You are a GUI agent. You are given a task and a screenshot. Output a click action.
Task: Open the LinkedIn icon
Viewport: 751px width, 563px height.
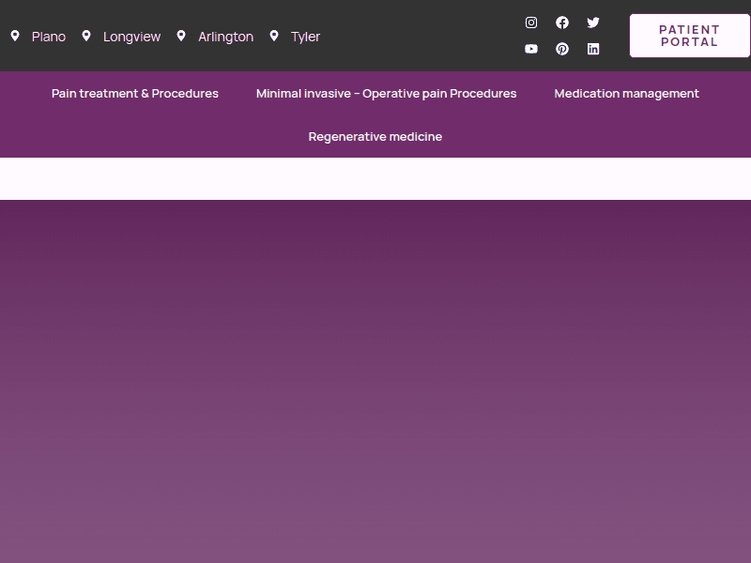click(593, 49)
